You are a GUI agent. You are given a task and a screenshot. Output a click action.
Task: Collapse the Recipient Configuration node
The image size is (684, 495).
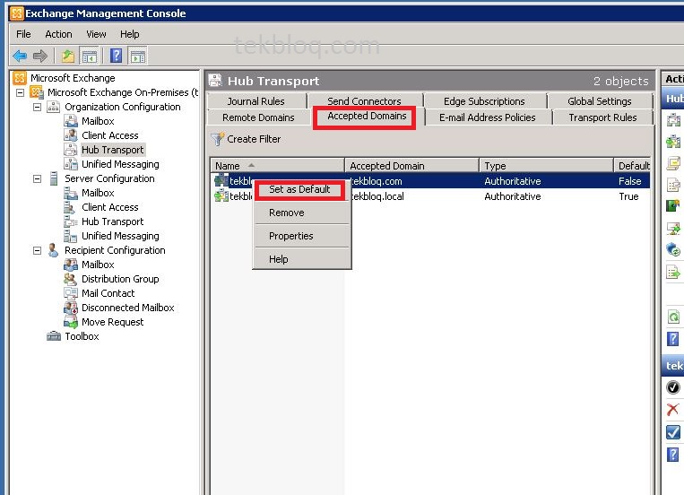coord(37,250)
